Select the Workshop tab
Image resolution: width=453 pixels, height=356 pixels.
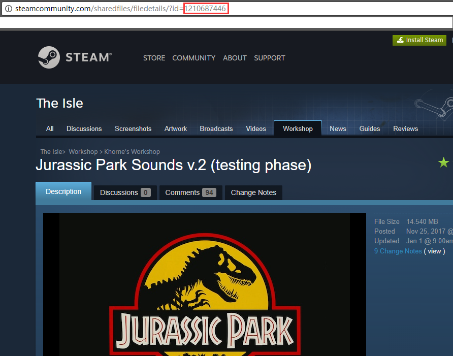pyautogui.click(x=298, y=128)
